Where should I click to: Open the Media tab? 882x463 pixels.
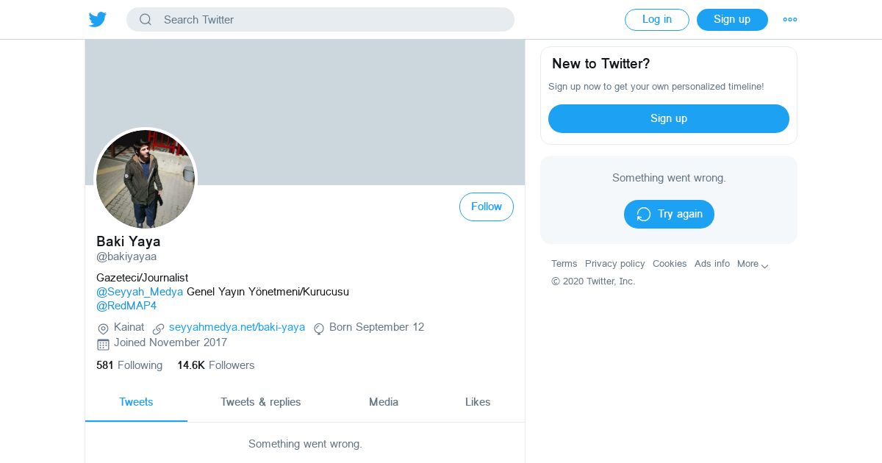[384, 402]
